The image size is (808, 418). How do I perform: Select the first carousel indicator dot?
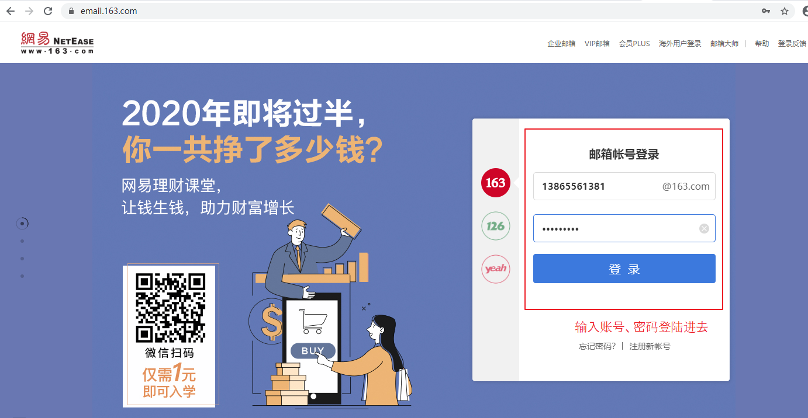pyautogui.click(x=22, y=223)
